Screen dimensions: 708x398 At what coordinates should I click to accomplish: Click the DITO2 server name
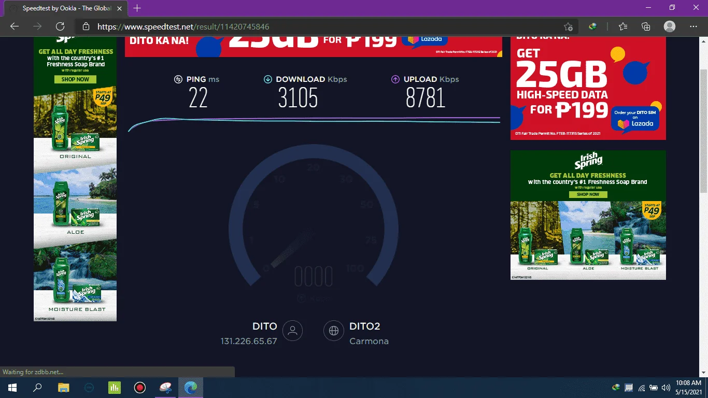coord(365,326)
